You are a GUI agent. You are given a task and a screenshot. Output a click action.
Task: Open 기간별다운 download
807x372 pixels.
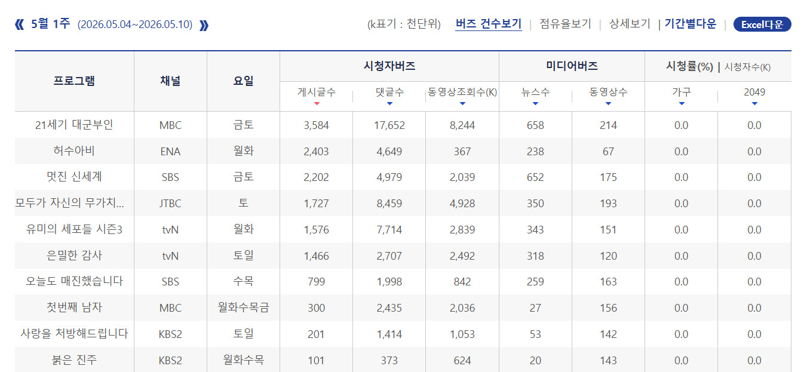[x=690, y=24]
